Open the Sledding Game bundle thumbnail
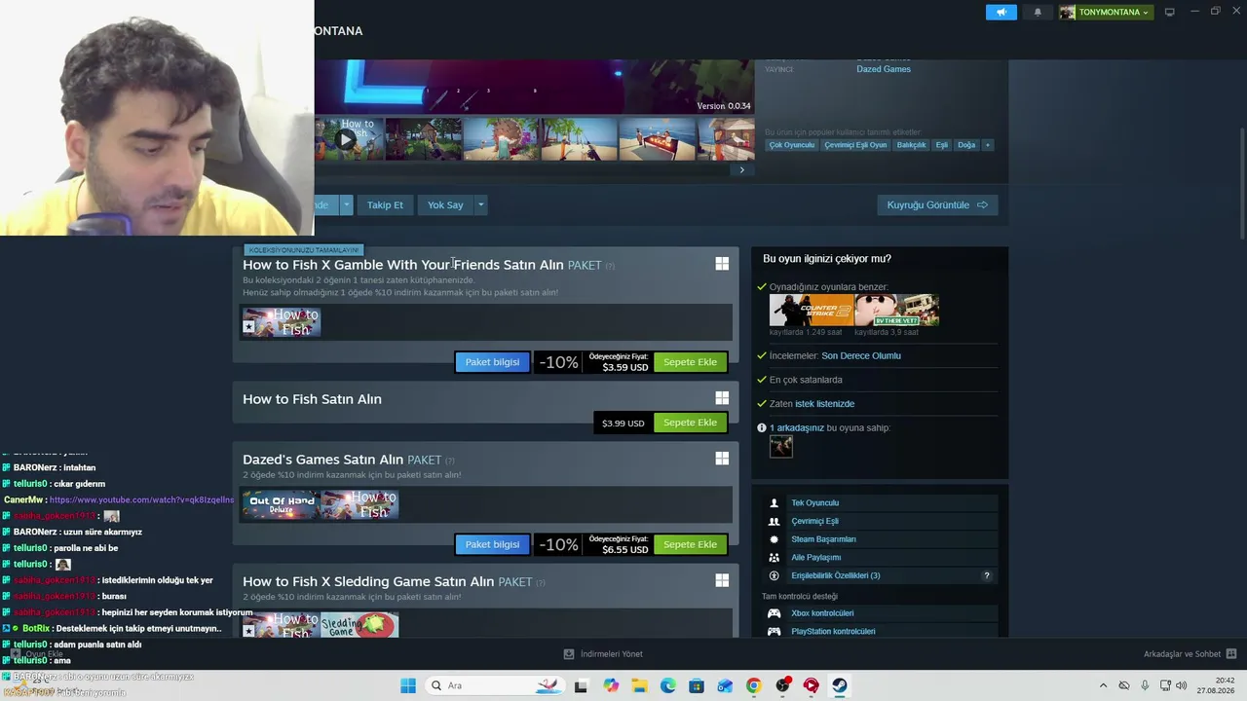1247x701 pixels. click(x=359, y=625)
